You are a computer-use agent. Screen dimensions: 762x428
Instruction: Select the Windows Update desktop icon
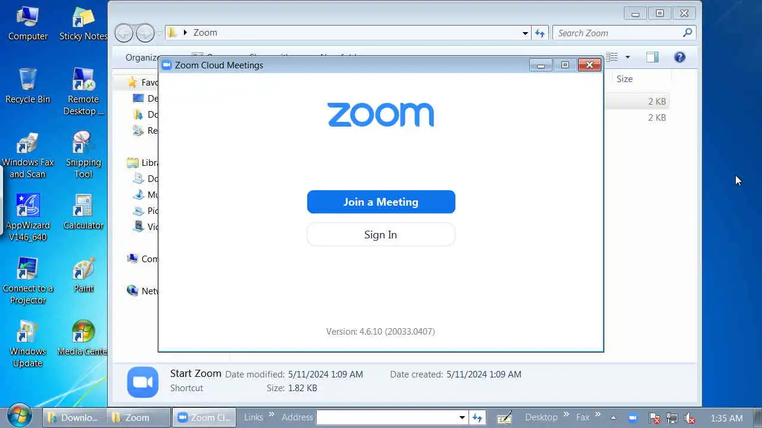(x=27, y=345)
